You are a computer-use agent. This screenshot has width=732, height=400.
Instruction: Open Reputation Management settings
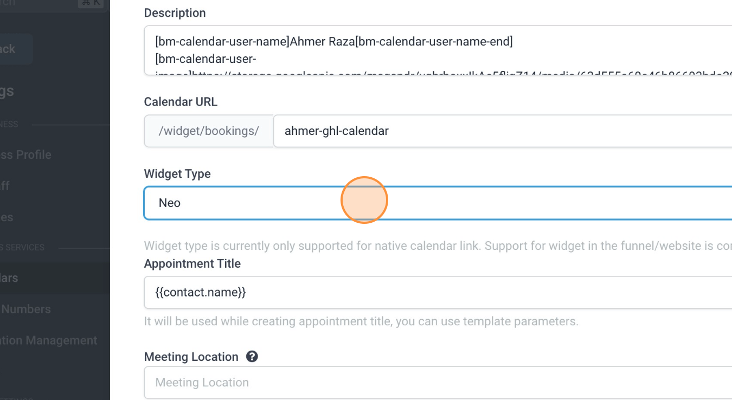click(x=49, y=341)
